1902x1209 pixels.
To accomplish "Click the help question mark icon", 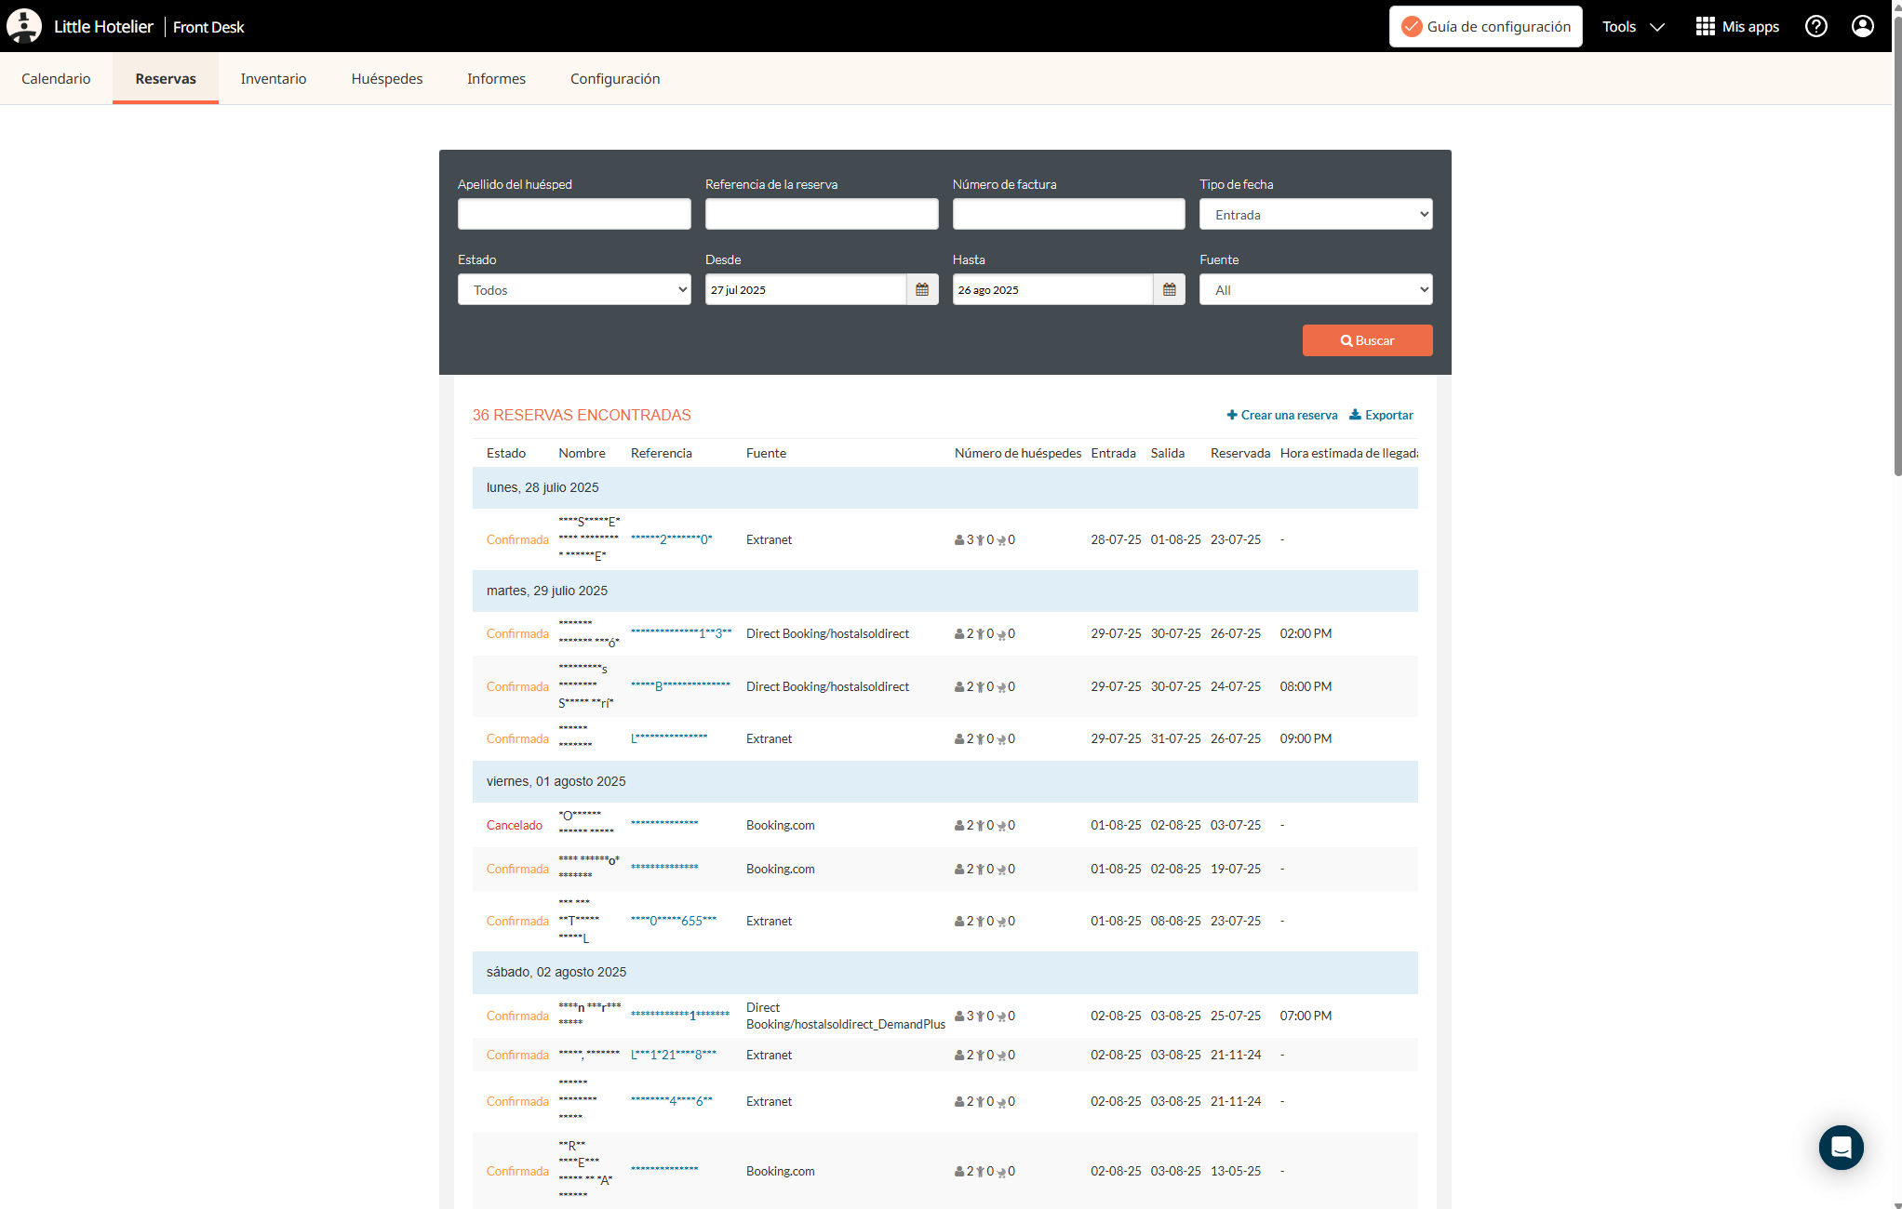I will [x=1815, y=26].
